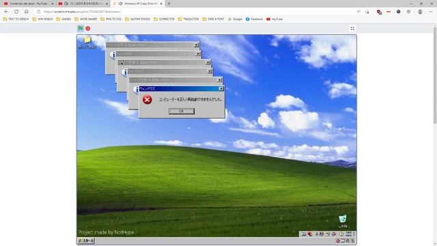
Task: Open the dark circular extension icon
Action: point(398,12)
